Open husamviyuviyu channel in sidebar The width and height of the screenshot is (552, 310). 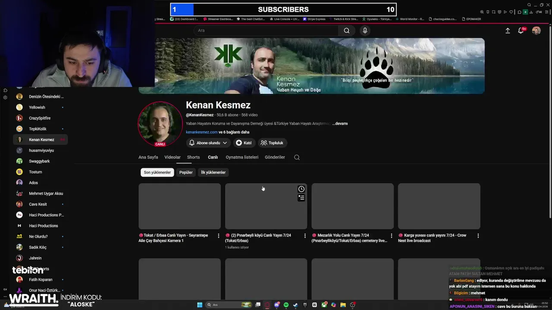pos(41,150)
